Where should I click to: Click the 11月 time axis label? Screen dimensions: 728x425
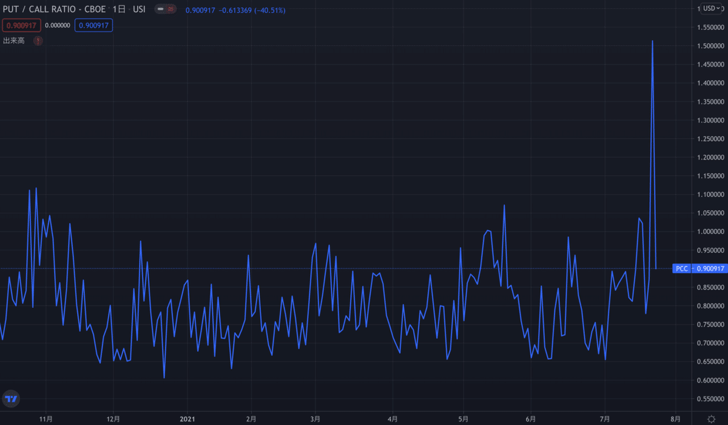click(x=45, y=419)
